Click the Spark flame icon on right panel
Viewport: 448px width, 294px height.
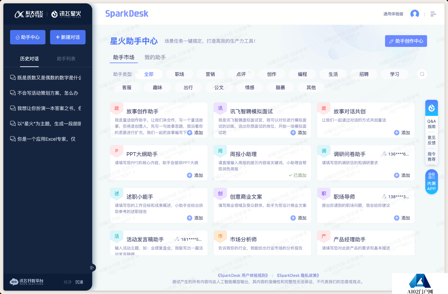(431, 108)
